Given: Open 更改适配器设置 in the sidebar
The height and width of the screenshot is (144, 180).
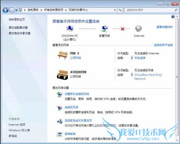Looking at the screenshot, I should (18, 27).
